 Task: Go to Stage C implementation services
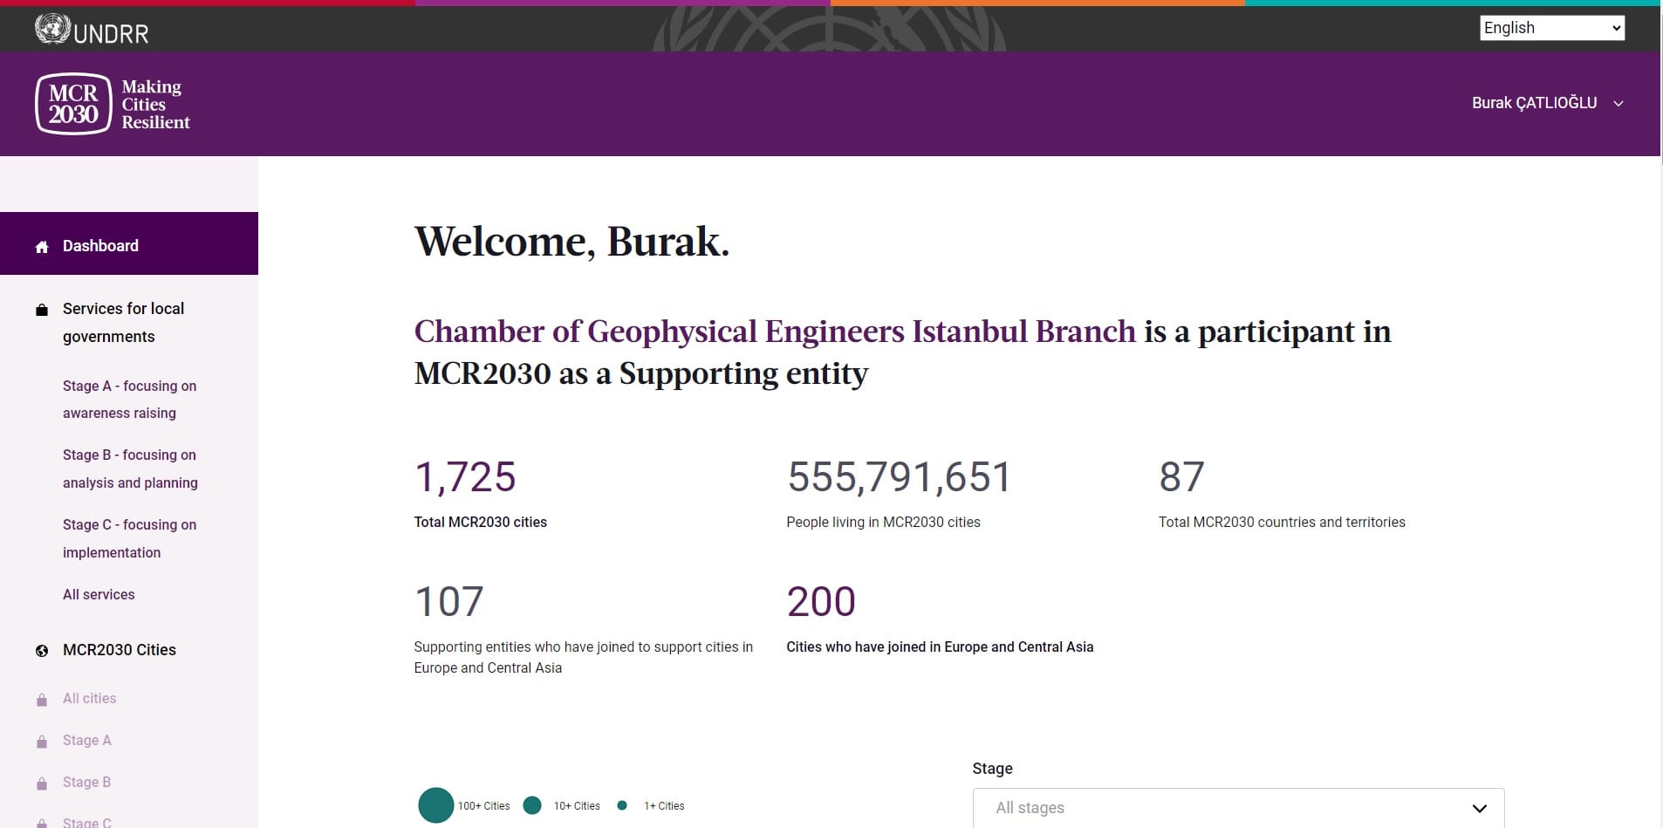[129, 538]
